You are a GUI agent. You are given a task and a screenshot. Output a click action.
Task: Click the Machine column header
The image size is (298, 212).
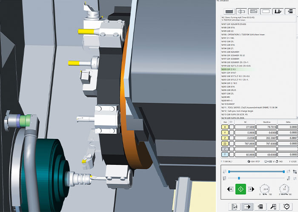point(266,122)
